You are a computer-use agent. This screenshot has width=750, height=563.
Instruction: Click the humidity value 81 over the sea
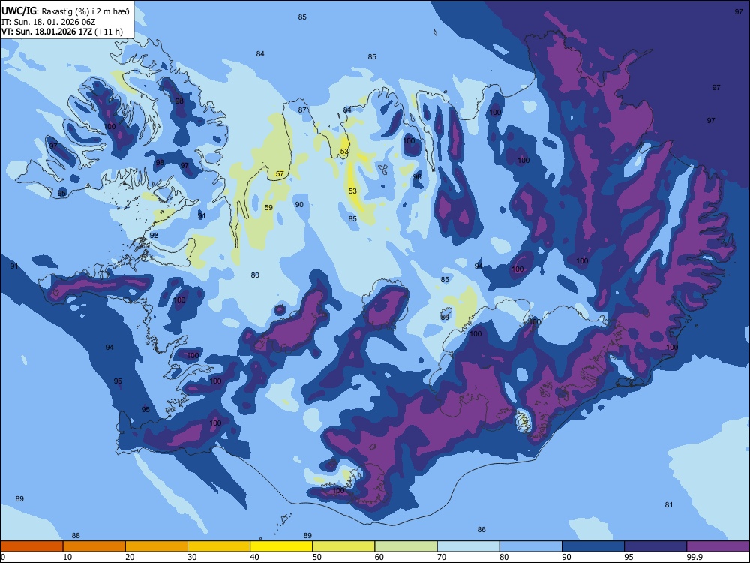point(669,505)
